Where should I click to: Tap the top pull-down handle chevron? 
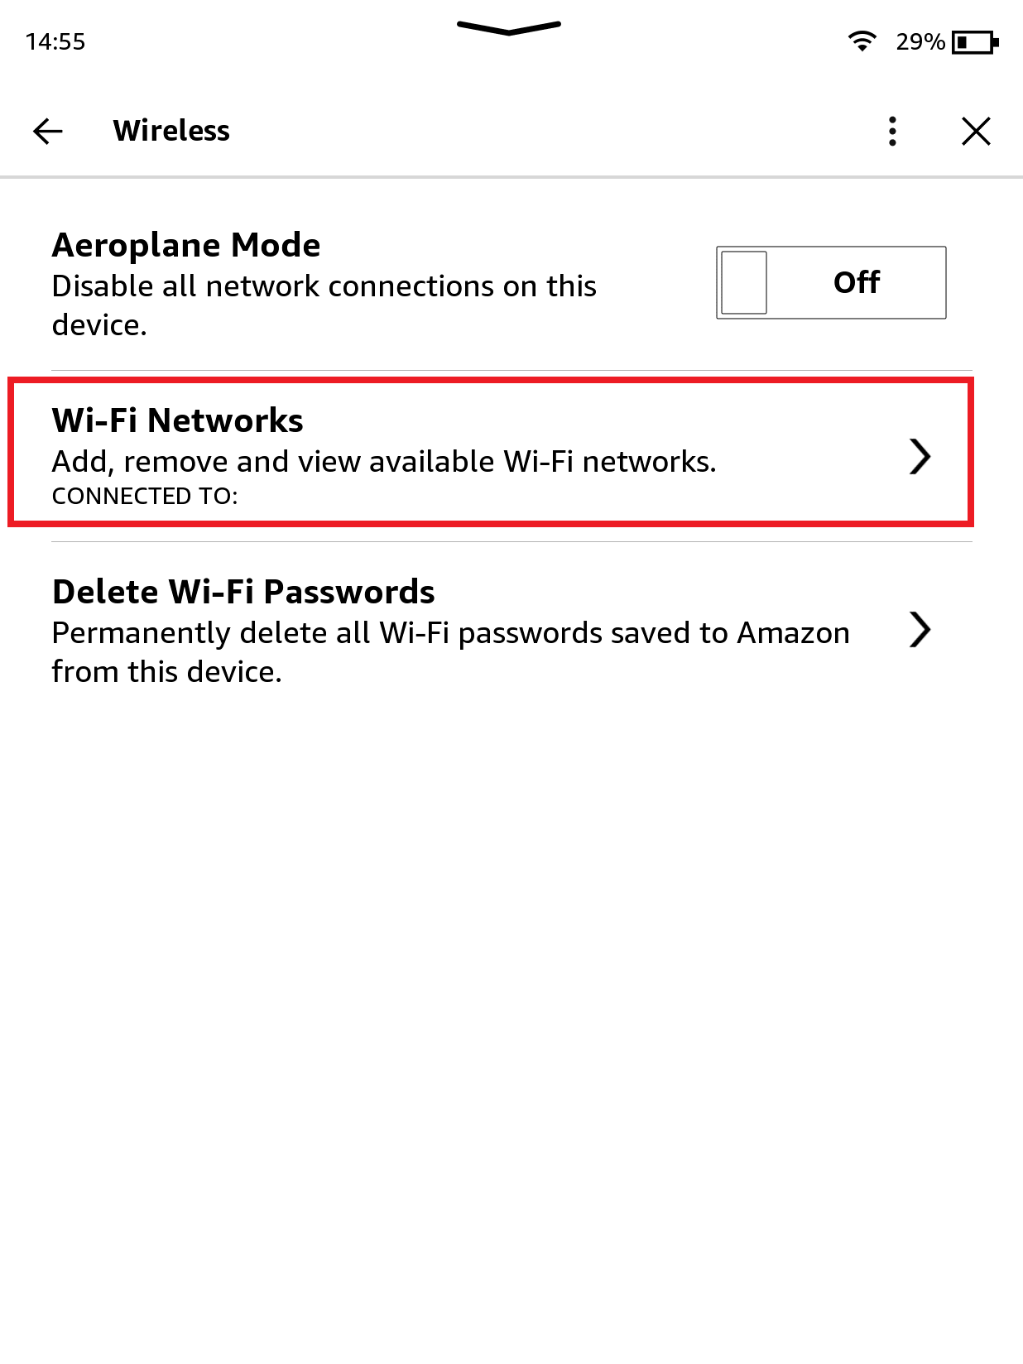[x=509, y=27]
